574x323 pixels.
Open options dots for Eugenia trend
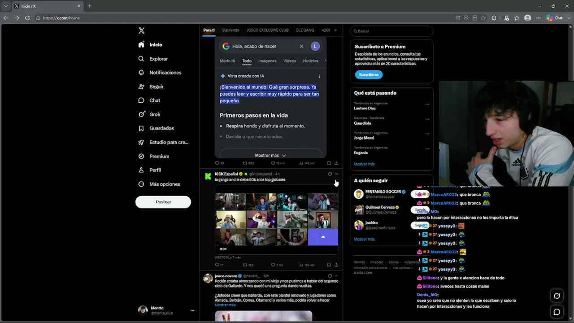[427, 149]
